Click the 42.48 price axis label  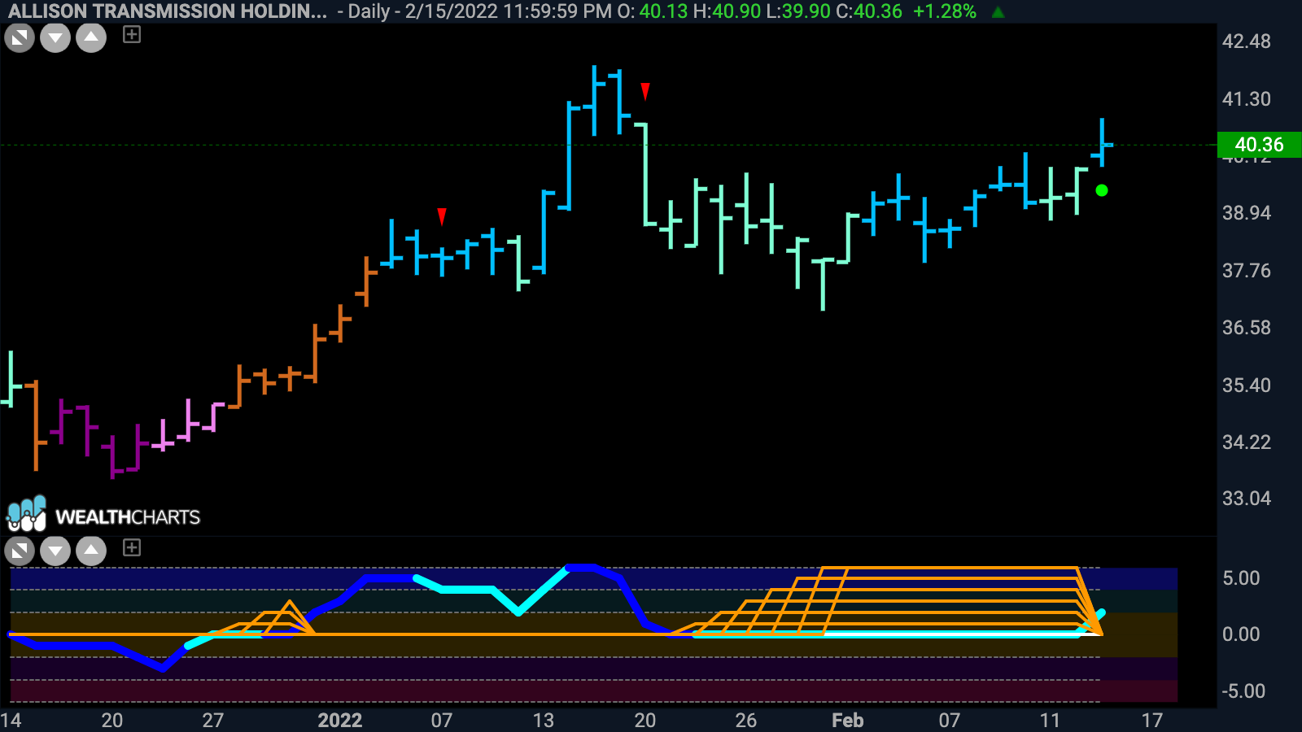[1246, 41]
